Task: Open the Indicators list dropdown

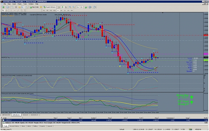Action: pyautogui.click(x=86, y=7)
